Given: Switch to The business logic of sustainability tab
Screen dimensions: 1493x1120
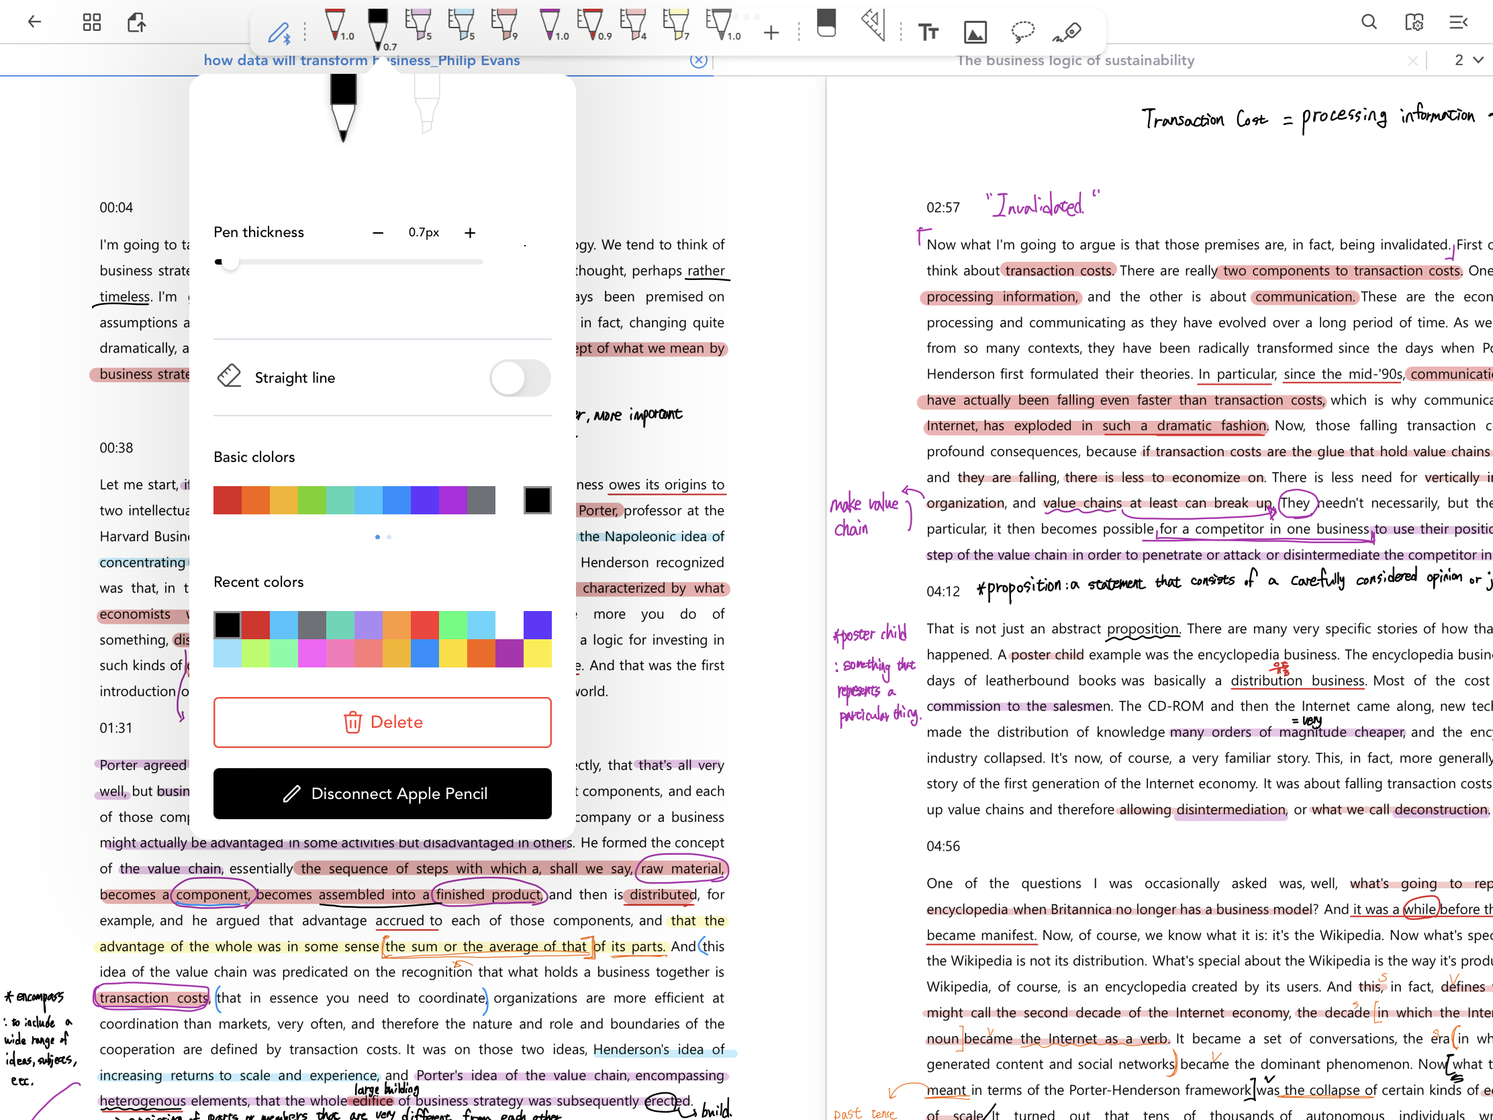Looking at the screenshot, I should [1075, 60].
